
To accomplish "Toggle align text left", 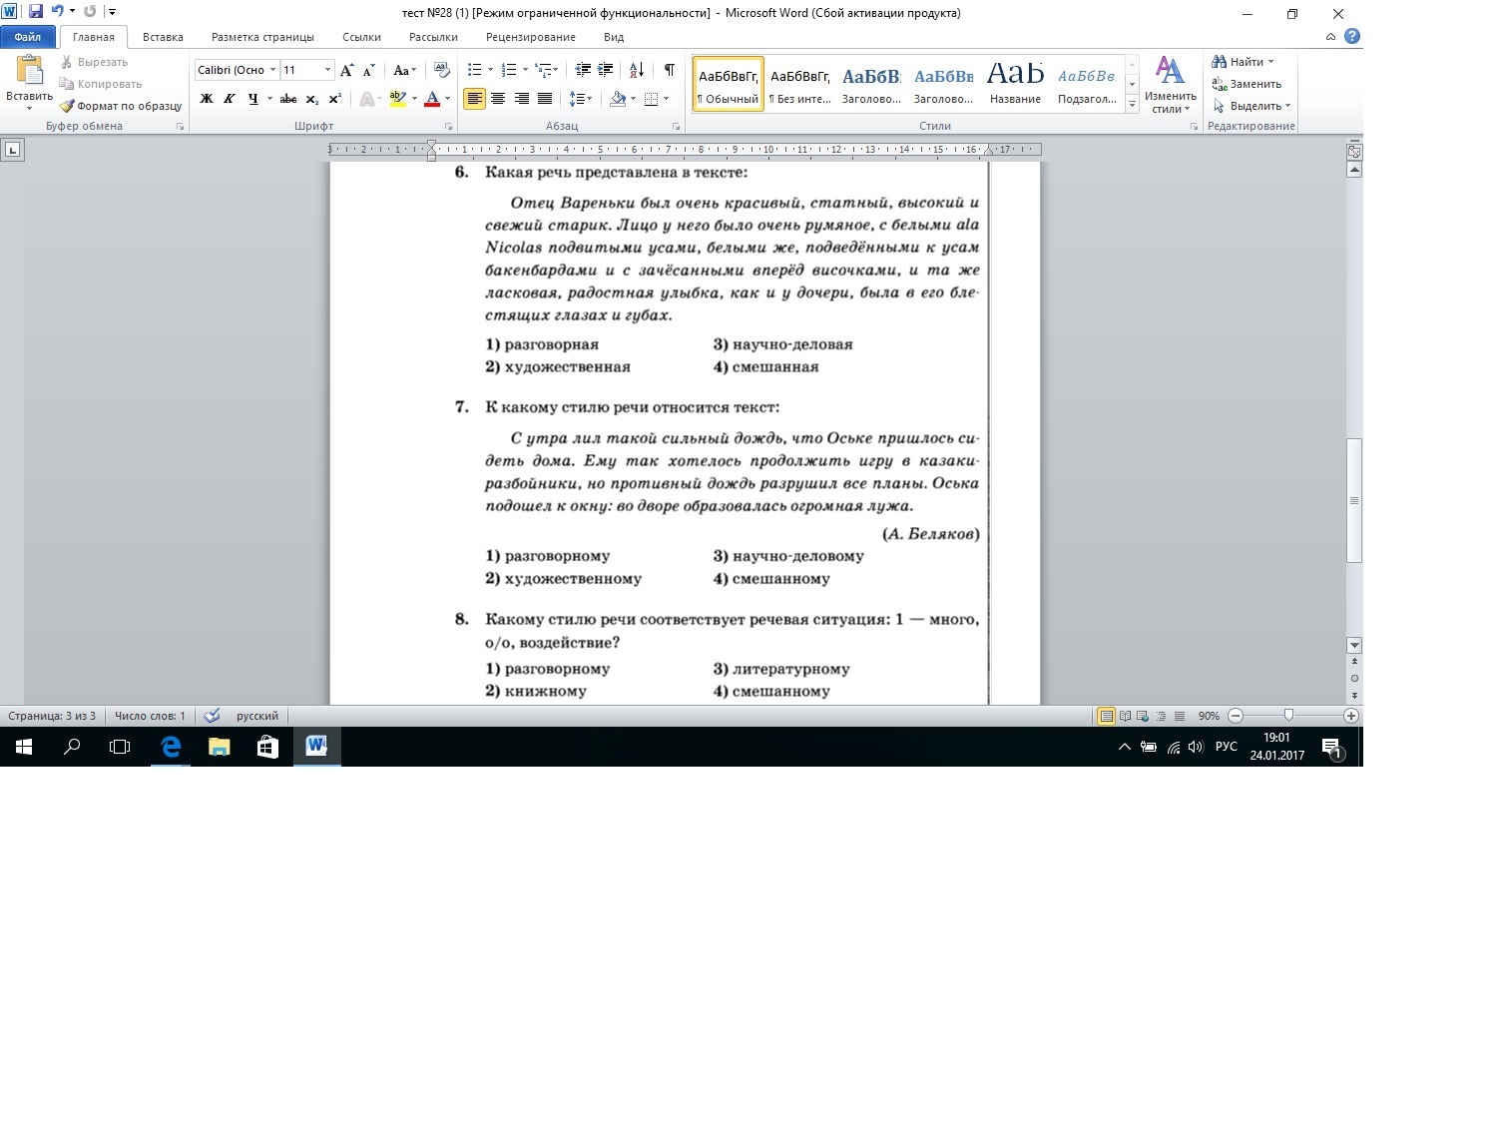I will 474,99.
